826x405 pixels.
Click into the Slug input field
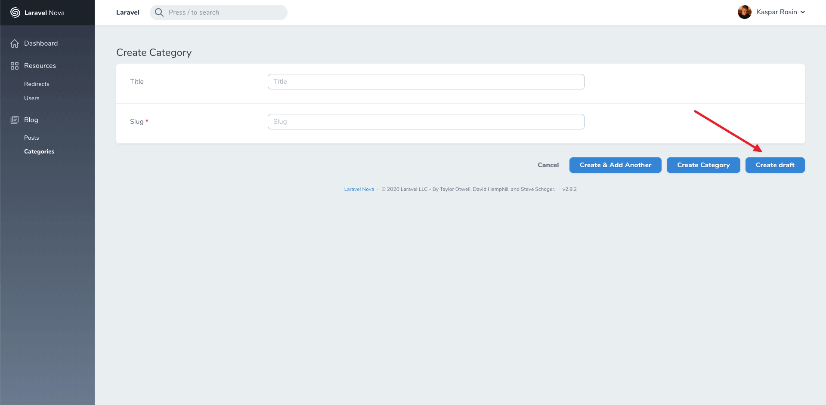[x=426, y=122]
